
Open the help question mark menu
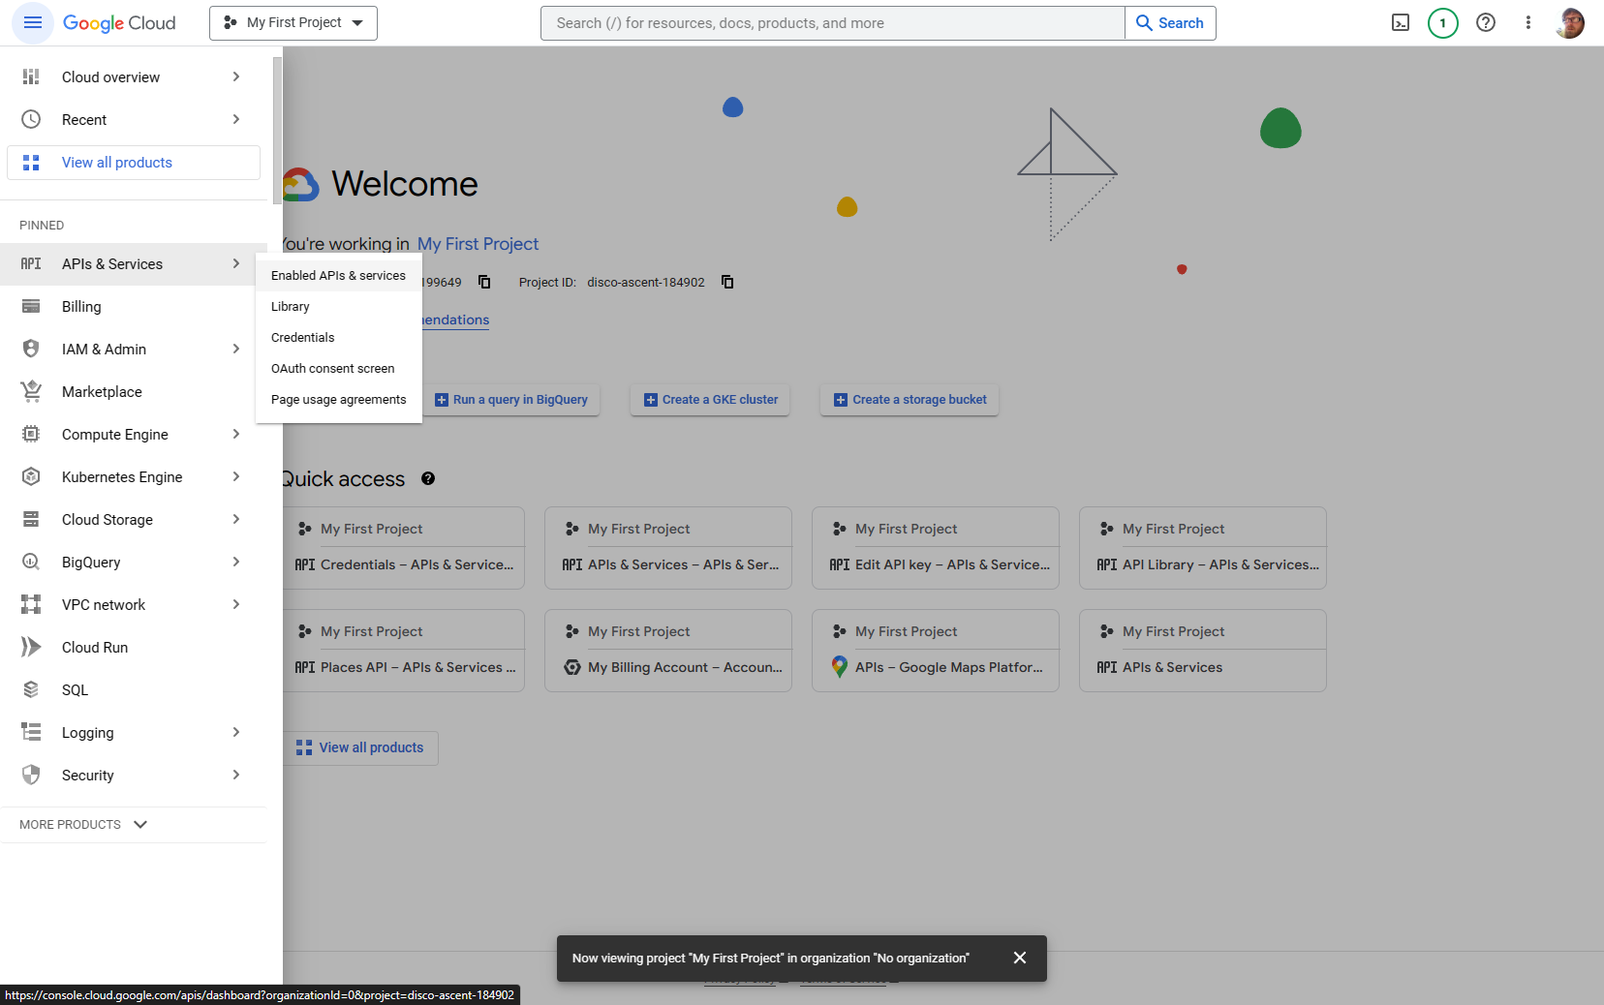pos(1486,22)
